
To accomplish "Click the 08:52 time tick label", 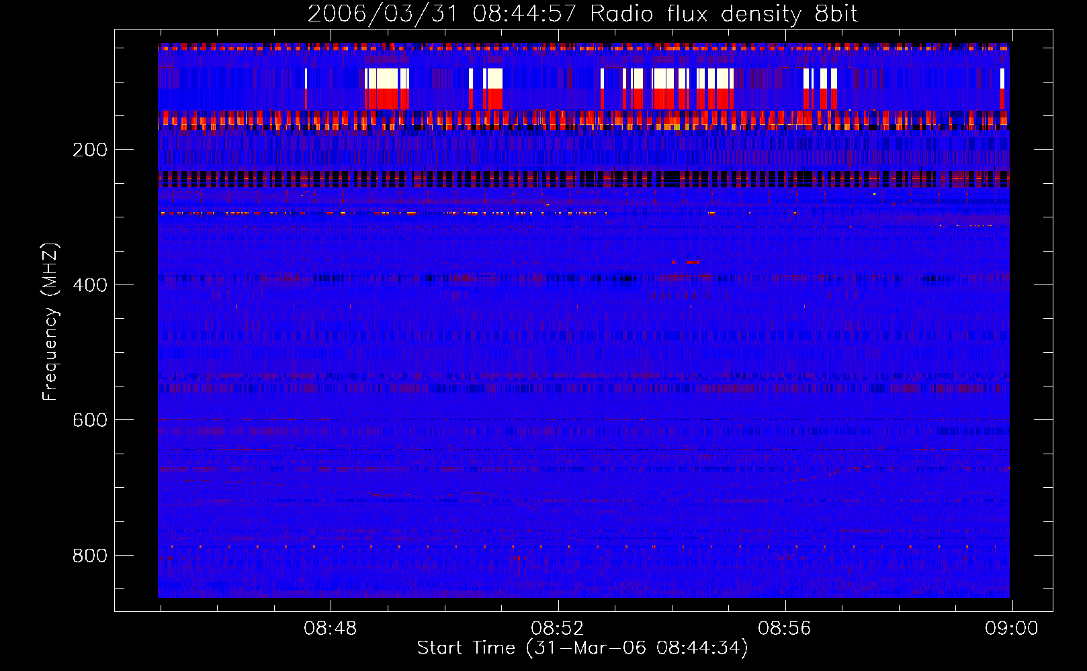I will [x=558, y=629].
